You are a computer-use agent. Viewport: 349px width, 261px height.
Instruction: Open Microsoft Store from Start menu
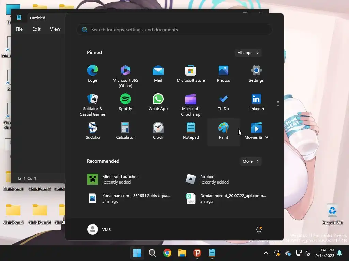click(x=191, y=74)
